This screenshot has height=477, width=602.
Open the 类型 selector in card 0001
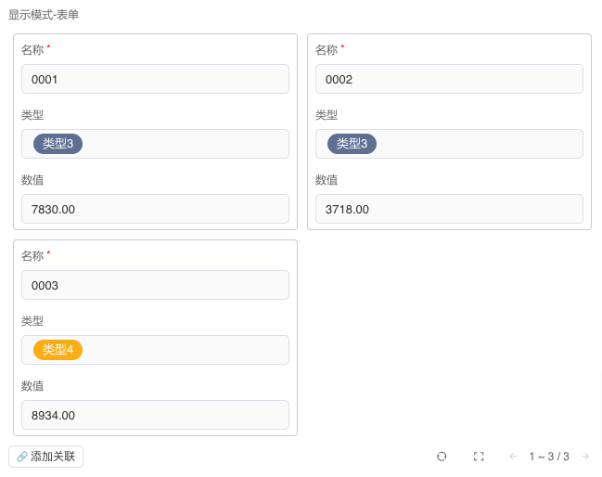tap(186, 144)
